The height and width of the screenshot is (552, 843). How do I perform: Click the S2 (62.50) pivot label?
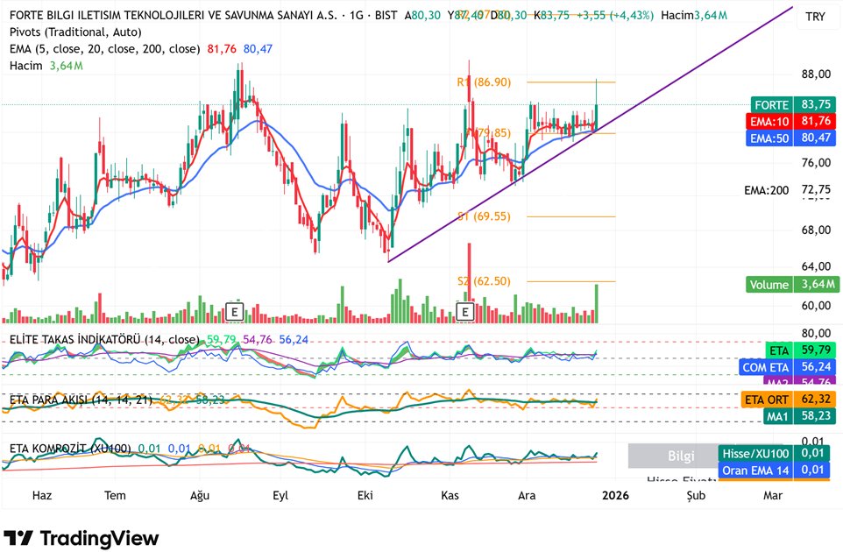coord(484,281)
